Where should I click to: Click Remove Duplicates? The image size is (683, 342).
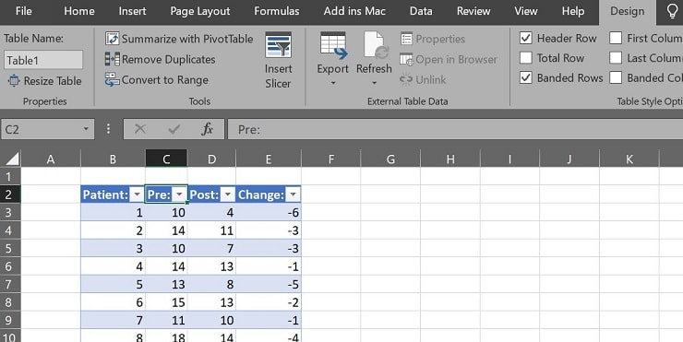pyautogui.click(x=161, y=60)
